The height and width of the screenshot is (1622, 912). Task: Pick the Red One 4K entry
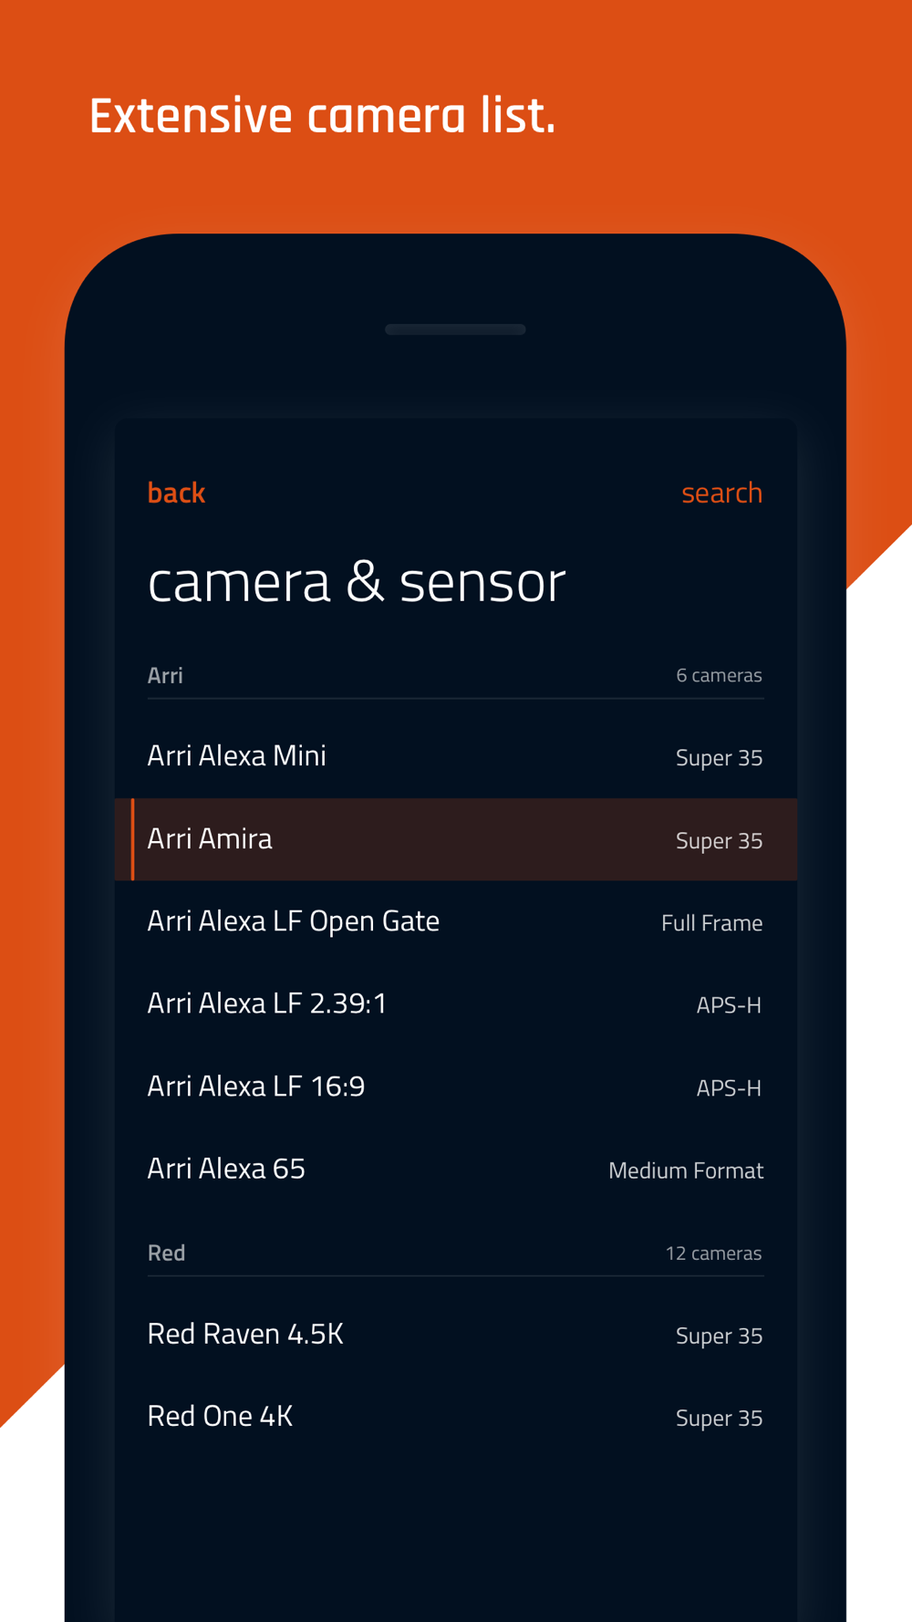(x=456, y=1417)
